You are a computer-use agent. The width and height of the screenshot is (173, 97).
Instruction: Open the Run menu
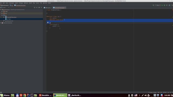(x=34, y=3)
